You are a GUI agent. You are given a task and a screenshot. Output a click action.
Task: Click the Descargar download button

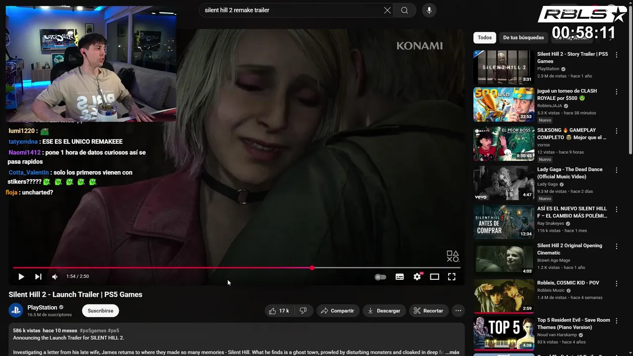[384, 311]
